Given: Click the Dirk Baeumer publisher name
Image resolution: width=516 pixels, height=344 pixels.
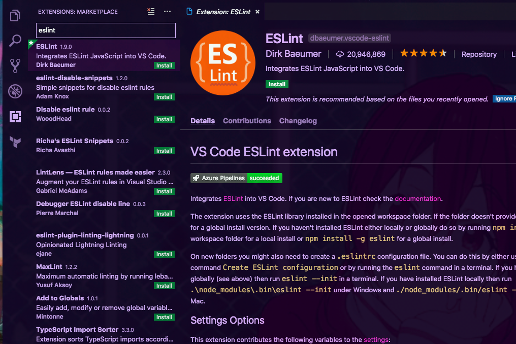Looking at the screenshot, I should (293, 54).
